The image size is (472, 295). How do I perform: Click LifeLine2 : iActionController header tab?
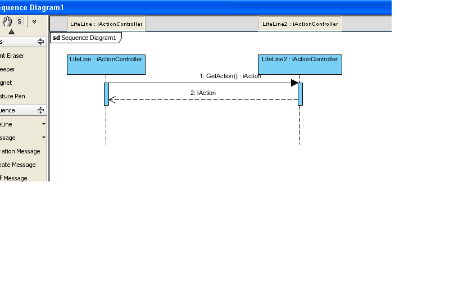(x=300, y=24)
